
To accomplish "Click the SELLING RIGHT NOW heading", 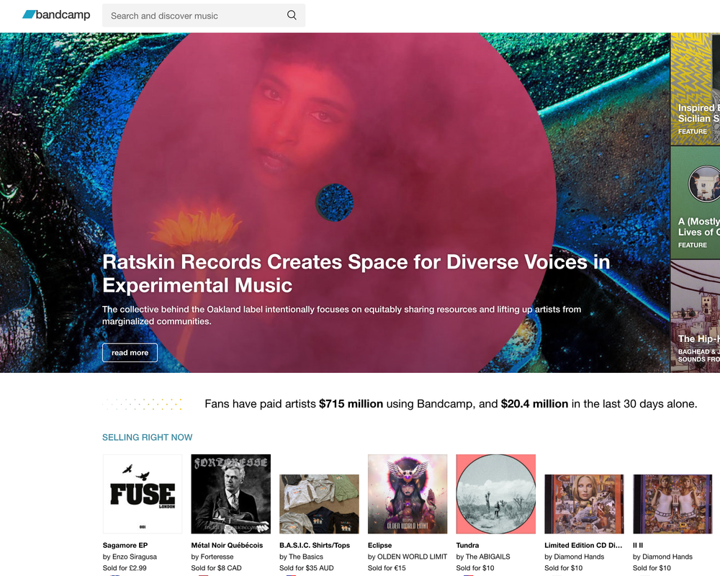I will click(x=148, y=437).
